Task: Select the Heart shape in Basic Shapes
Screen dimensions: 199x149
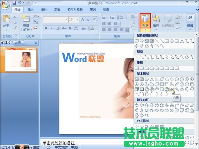Action: coord(172,89)
